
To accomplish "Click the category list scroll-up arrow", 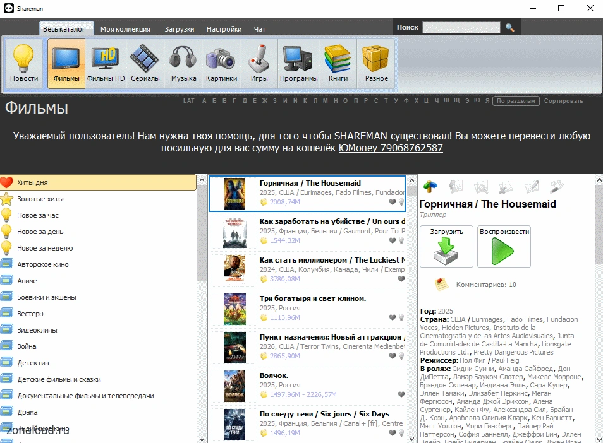I will [202, 180].
